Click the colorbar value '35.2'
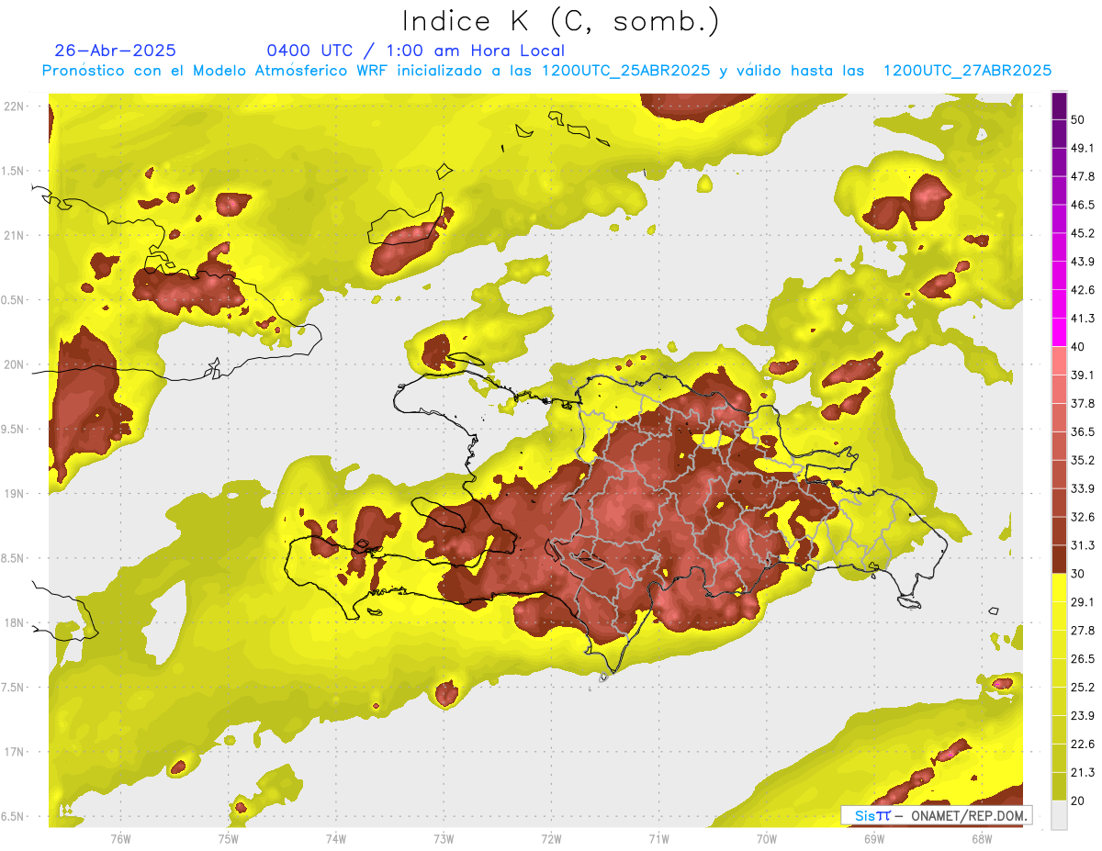 [1083, 460]
